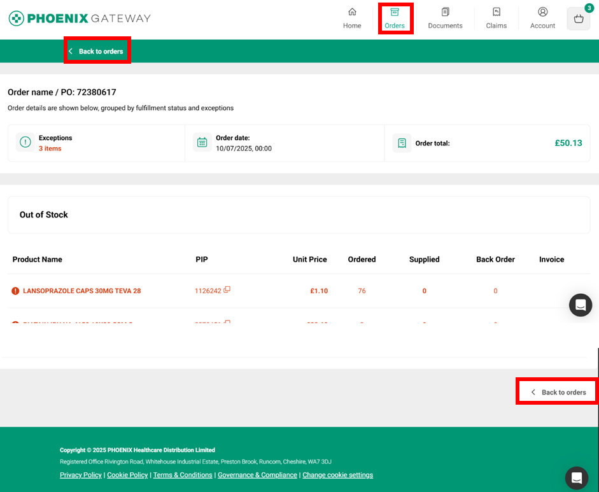
Task: Copy PIP code 1126242 using copy icon
Action: coord(227,290)
